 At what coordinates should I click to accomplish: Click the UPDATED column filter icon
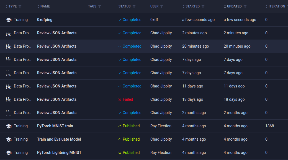pyautogui.click(x=245, y=7)
